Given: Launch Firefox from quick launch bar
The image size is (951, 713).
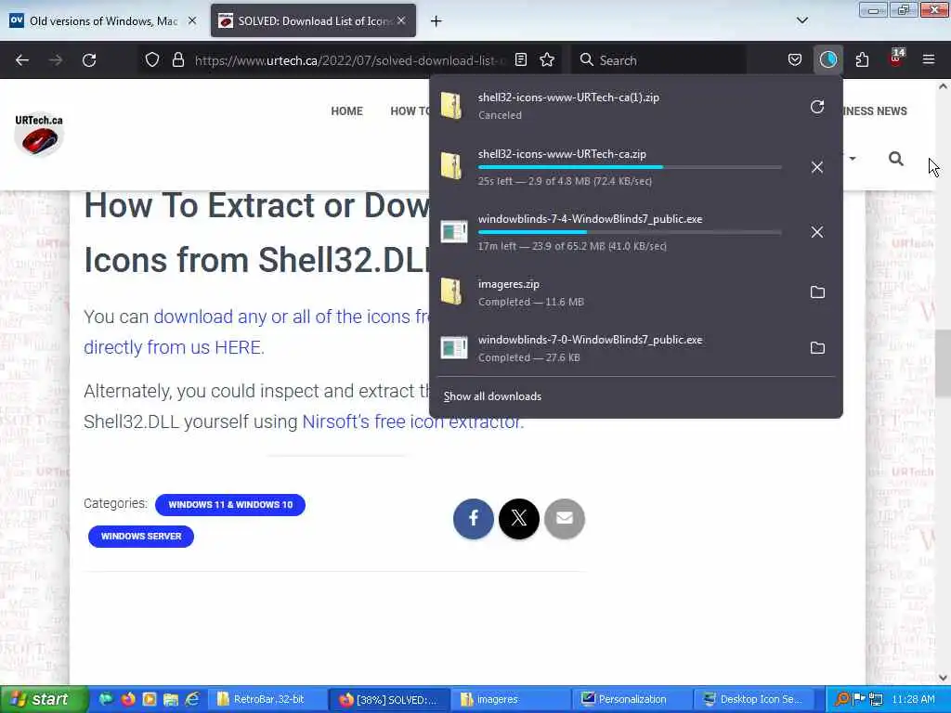Looking at the screenshot, I should 128,700.
